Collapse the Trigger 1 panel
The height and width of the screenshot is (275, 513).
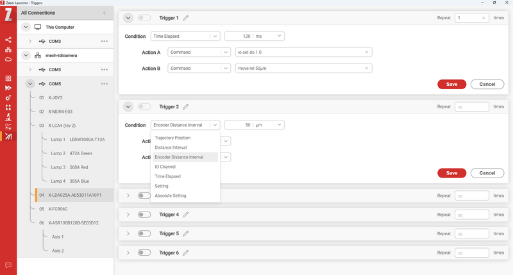pyautogui.click(x=128, y=18)
